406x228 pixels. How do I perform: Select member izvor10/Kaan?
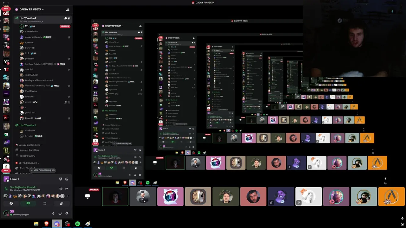(44, 75)
